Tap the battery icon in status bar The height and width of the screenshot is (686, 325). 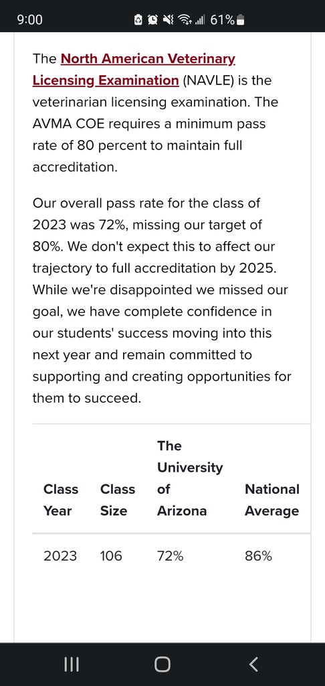pos(241,20)
